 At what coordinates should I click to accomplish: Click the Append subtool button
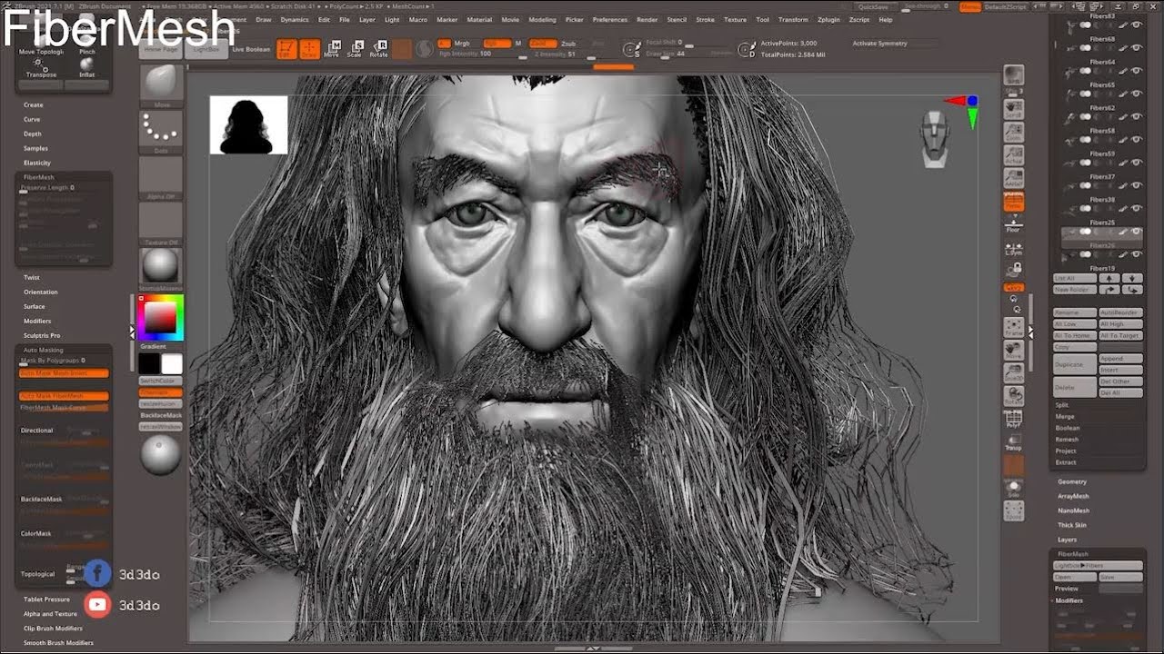click(1120, 359)
